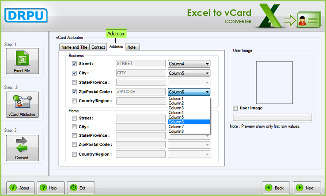Viewport: 326px width, 196px height.
Task: Click the Home Country/Region preview field
Action: click(x=141, y=154)
